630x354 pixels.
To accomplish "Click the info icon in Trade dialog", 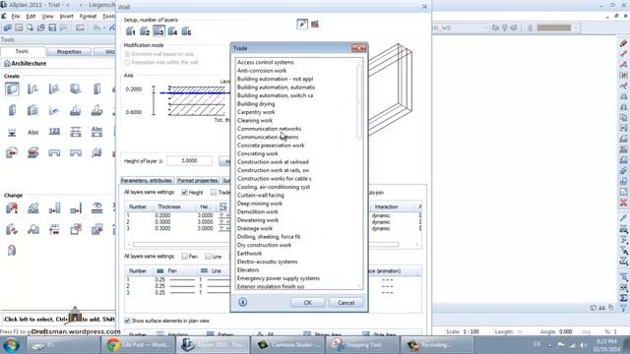I will point(243,302).
